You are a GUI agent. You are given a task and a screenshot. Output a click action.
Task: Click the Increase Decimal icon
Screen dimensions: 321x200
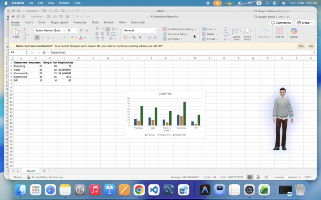[149, 38]
